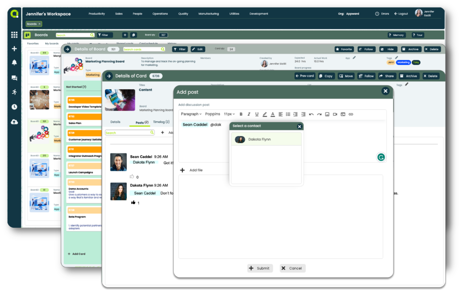460x291 pixels.
Task: Toggle Follow on the card details bar
Action: point(366,76)
